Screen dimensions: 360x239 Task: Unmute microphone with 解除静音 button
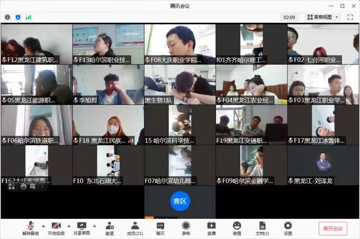coord(31,228)
